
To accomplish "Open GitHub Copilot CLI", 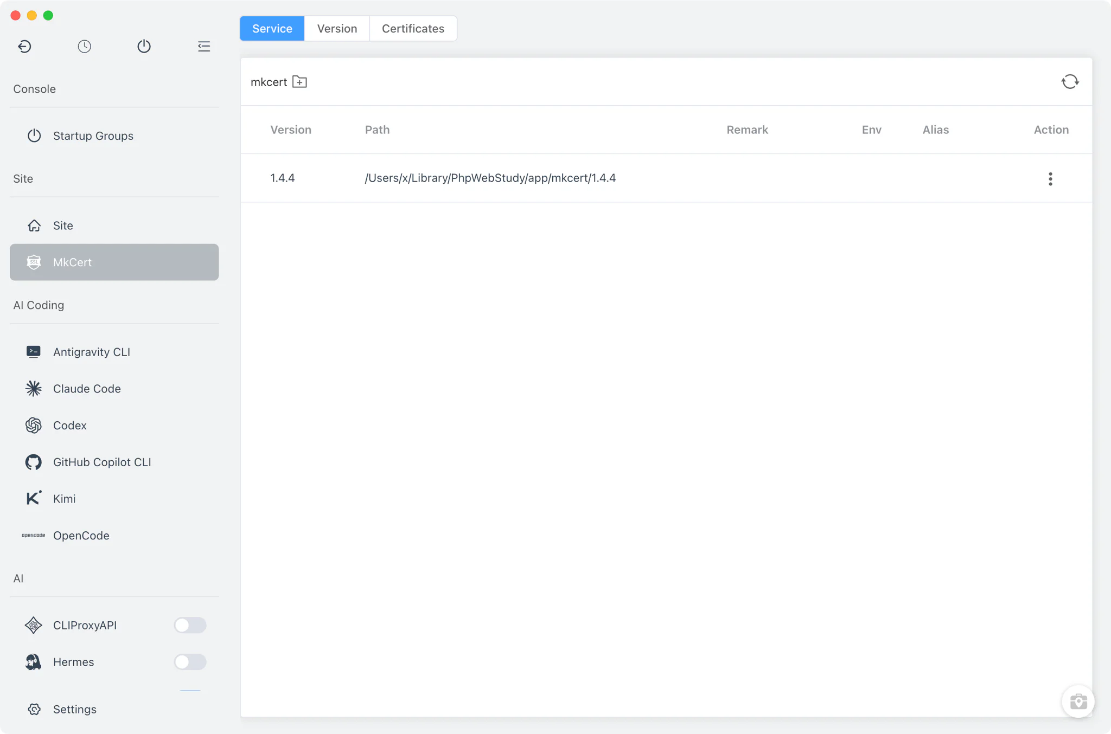I will (x=114, y=462).
